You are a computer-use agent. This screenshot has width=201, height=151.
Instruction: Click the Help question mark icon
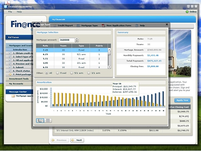[137, 26]
